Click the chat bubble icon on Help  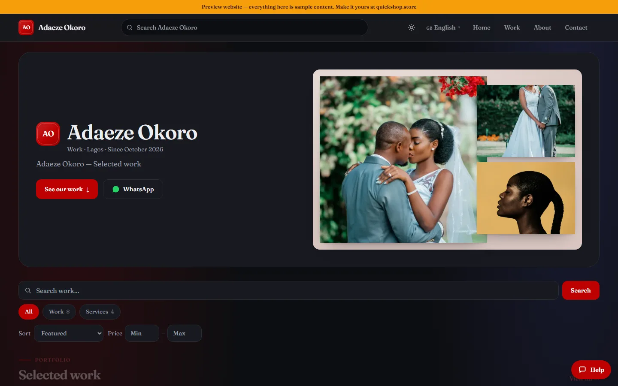(x=582, y=370)
